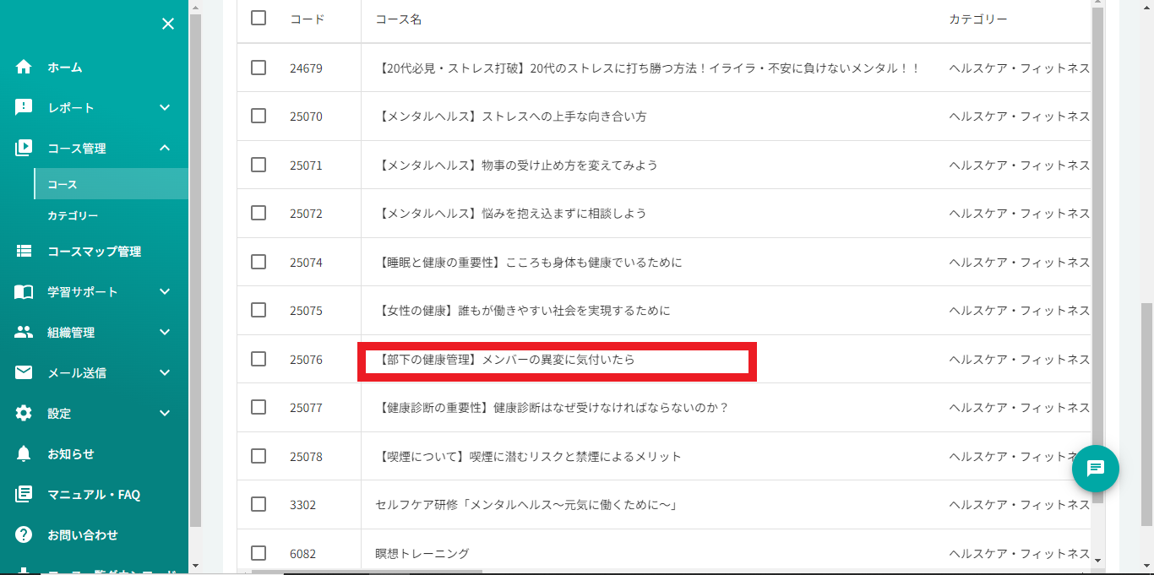Open course 【喫煙について】喫煙に潜むリスクと禁煙によるメリット
This screenshot has width=1154, height=575.
tap(528, 457)
